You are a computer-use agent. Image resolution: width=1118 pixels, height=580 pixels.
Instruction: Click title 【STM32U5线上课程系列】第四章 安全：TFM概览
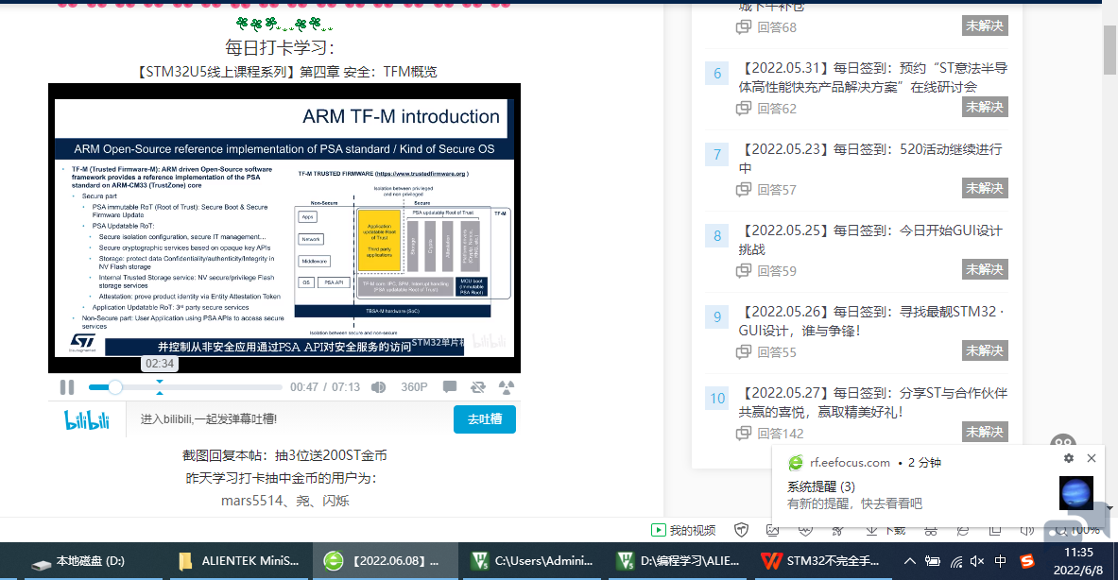[x=285, y=72]
